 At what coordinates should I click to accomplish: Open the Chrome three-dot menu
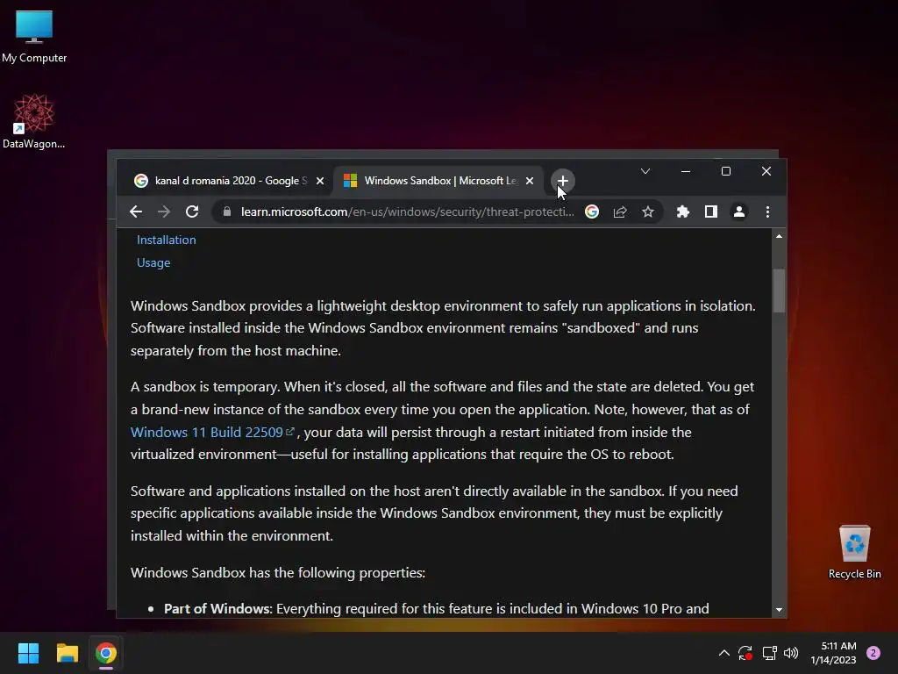coord(767,212)
